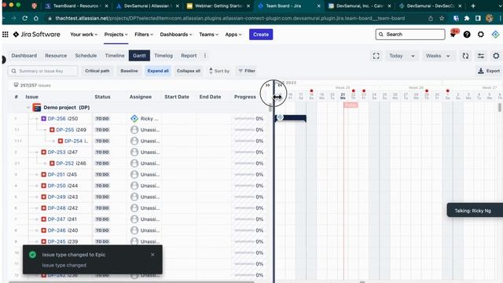This screenshot has height=283, width=503.
Task: Open Teams dropdown menu
Action: (x=208, y=35)
